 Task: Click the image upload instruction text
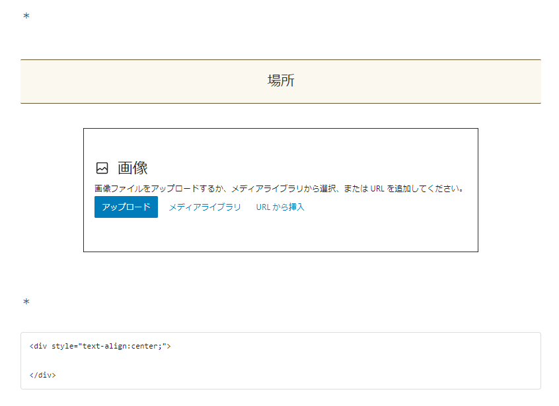pos(279,188)
